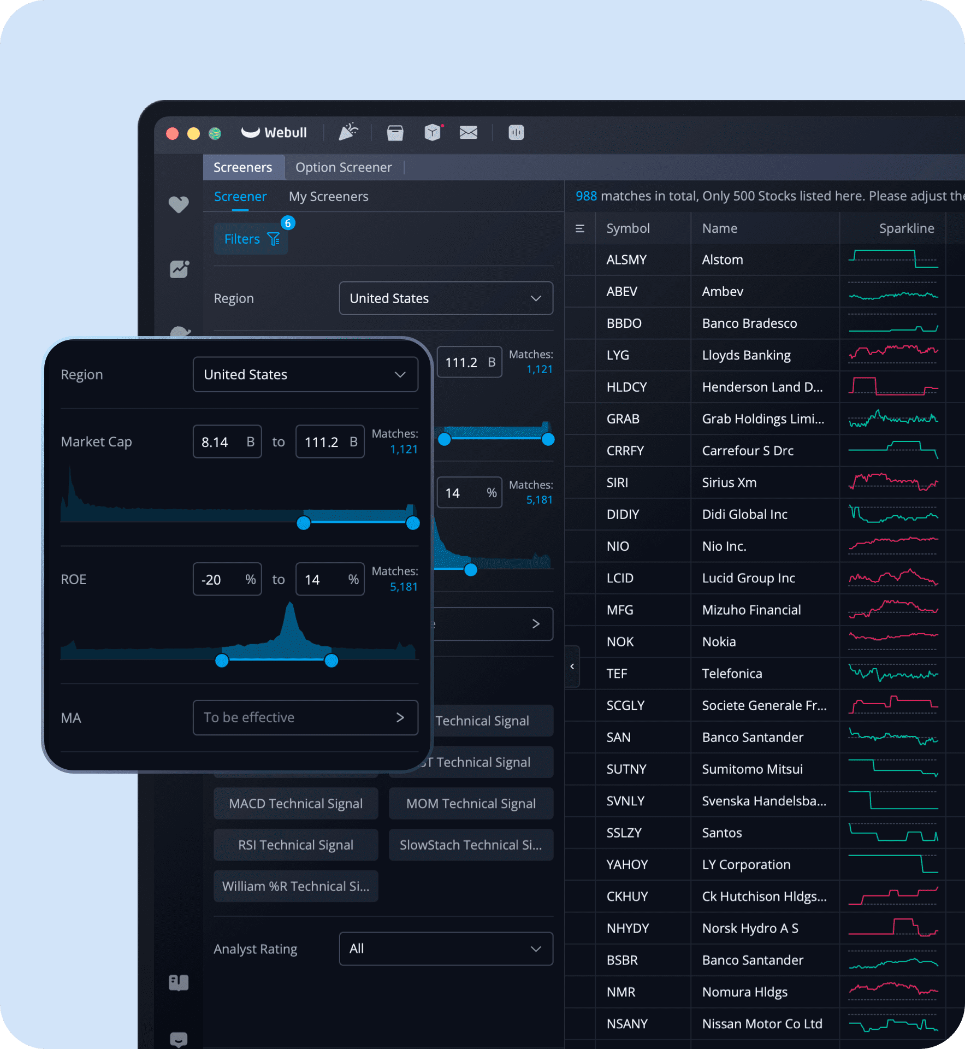Open the My Screeners tab
Screen dimensions: 965x1049
tap(328, 197)
